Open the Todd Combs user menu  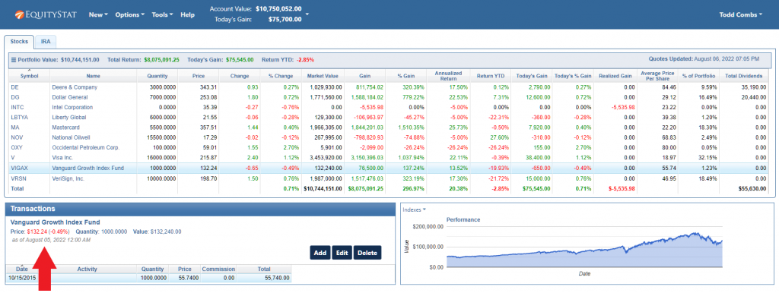click(741, 15)
